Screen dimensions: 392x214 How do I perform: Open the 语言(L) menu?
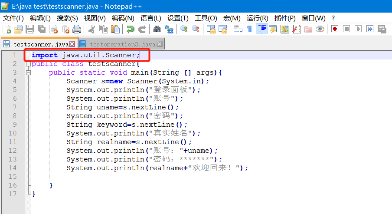click(x=151, y=18)
